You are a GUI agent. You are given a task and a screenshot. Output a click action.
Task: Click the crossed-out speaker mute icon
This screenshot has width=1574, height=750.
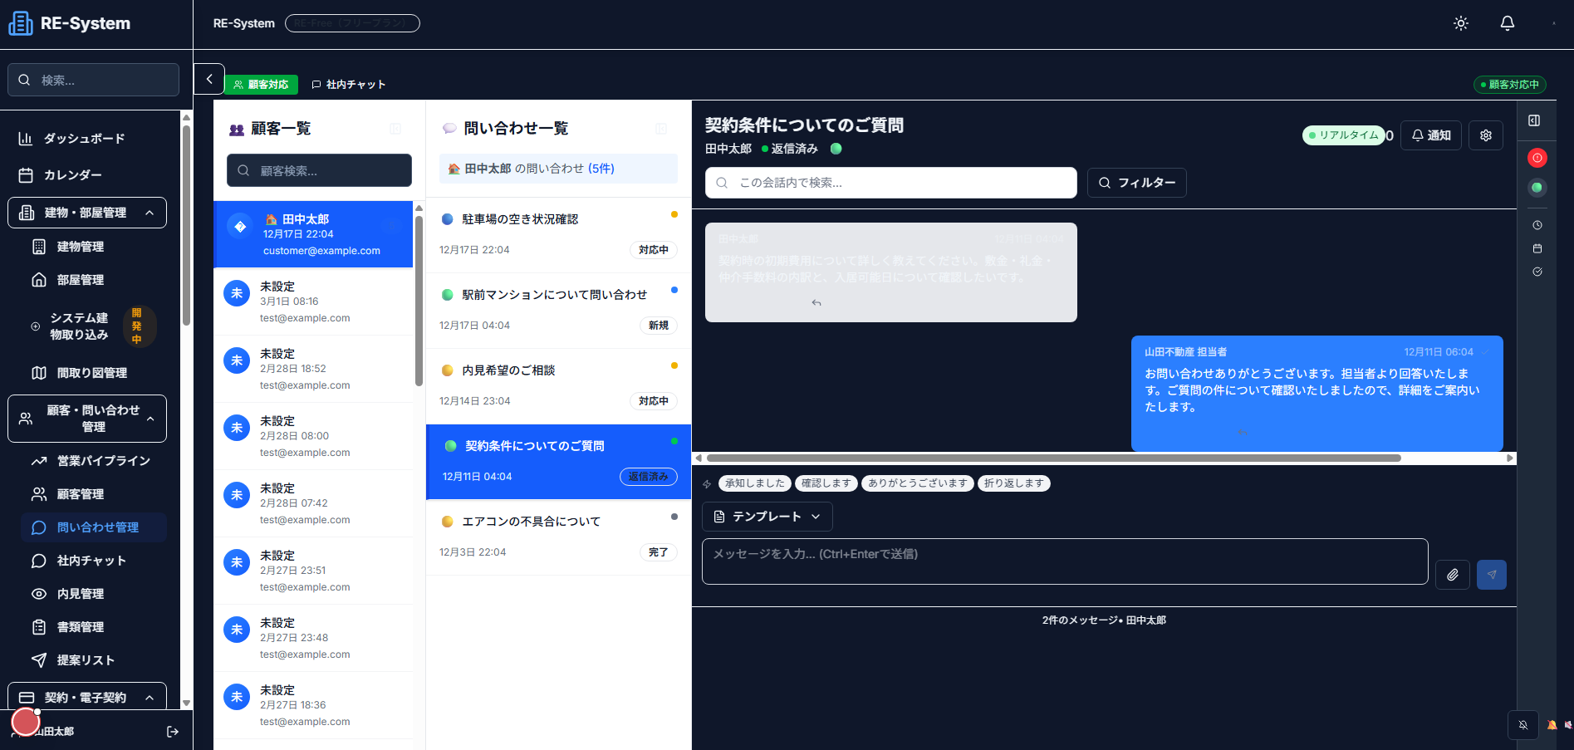[x=1568, y=725]
